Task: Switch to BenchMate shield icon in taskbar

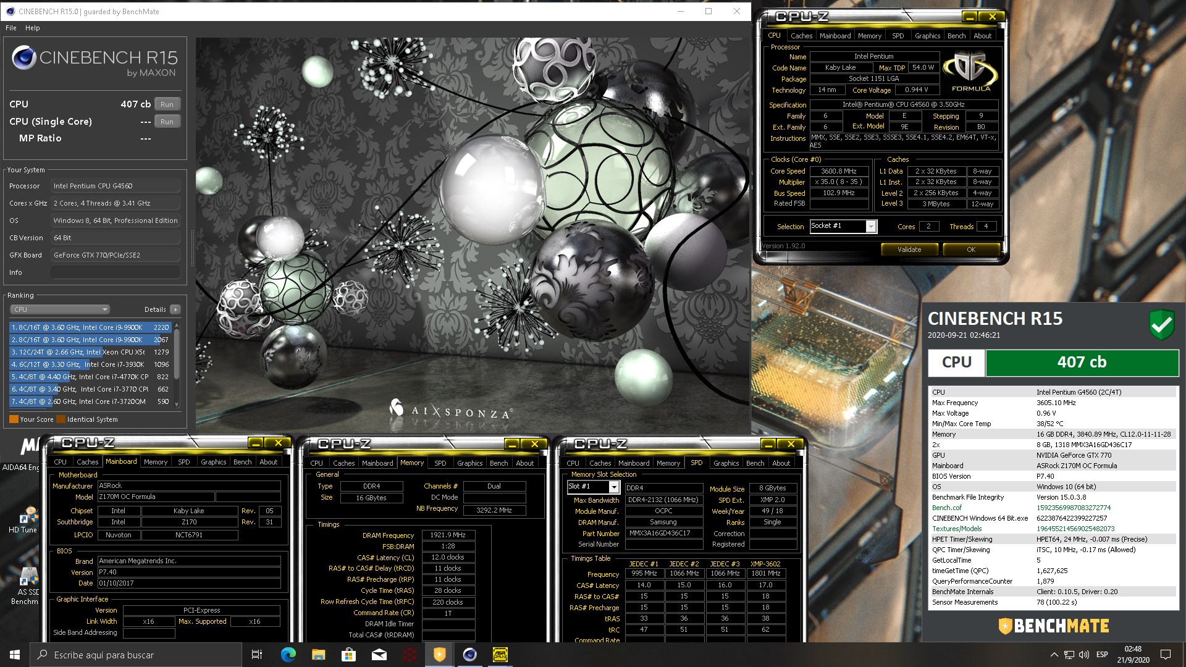Action: coord(439,655)
